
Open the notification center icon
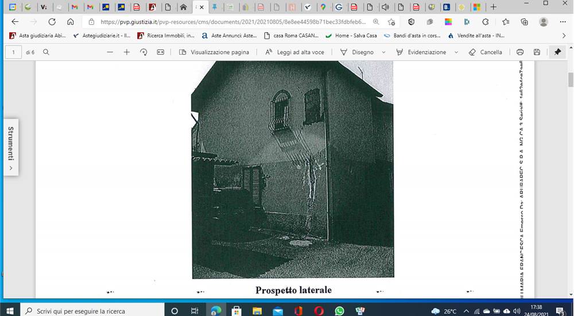[x=560, y=311]
